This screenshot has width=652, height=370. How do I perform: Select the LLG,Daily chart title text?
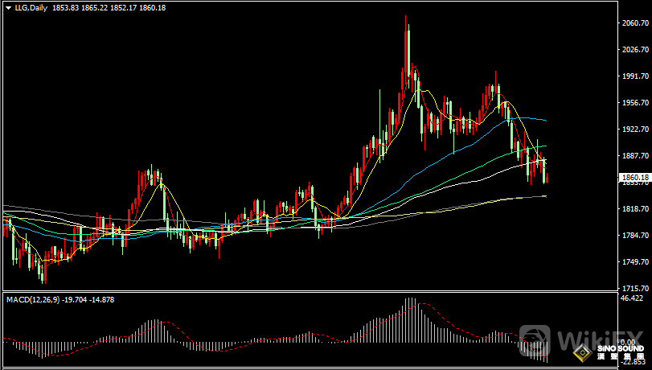click(x=31, y=8)
